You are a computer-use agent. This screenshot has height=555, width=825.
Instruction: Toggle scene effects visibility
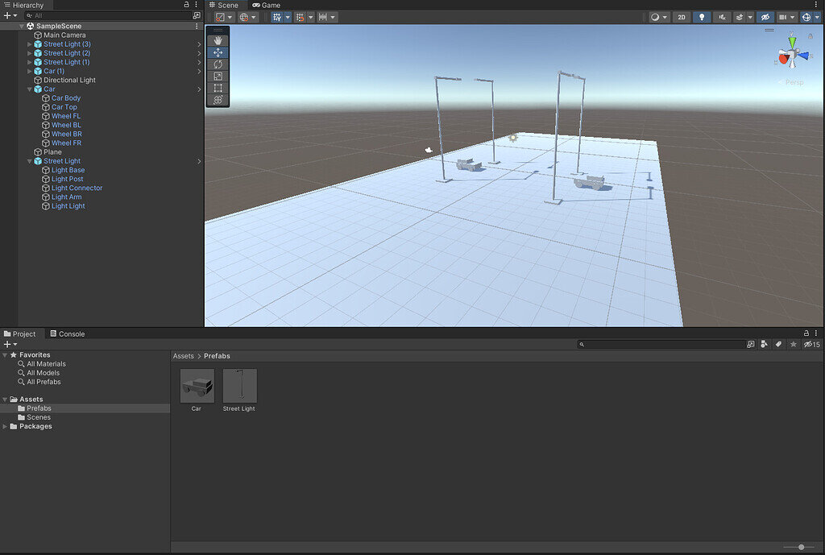coord(739,16)
